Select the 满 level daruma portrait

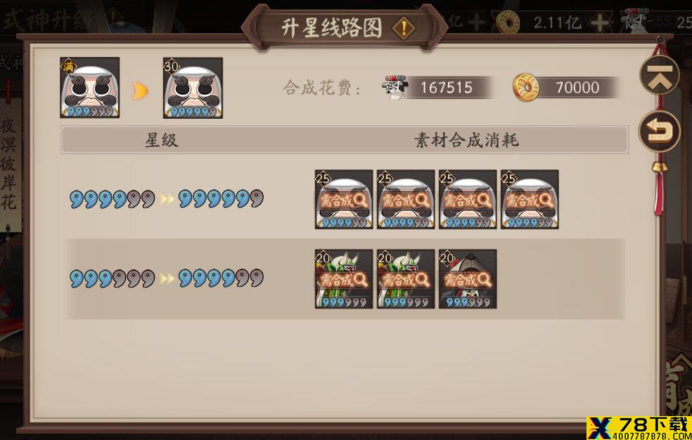click(x=89, y=87)
